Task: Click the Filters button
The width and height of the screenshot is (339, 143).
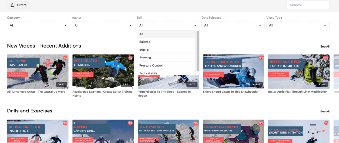Action: [18, 5]
